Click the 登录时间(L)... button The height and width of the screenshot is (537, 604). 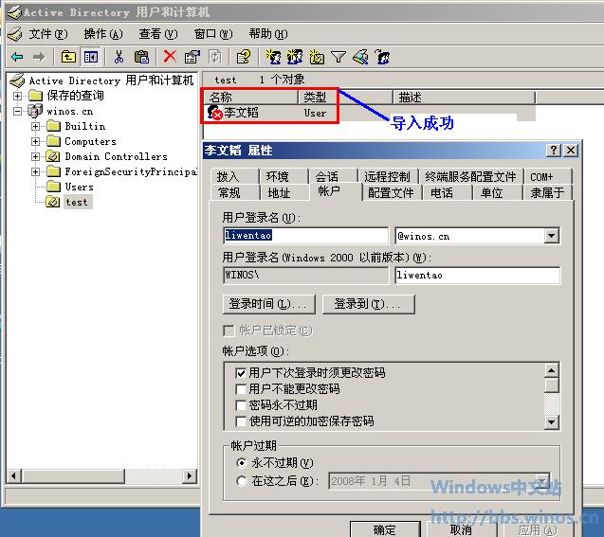(269, 304)
